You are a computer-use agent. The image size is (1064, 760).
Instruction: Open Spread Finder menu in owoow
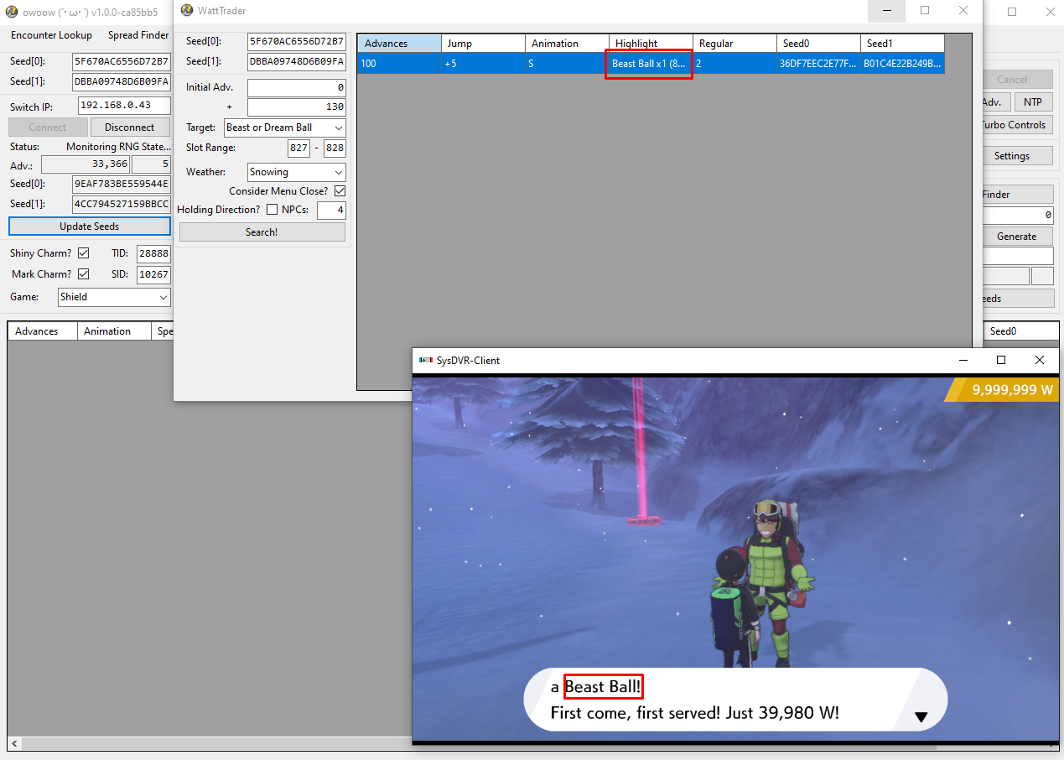click(x=138, y=35)
